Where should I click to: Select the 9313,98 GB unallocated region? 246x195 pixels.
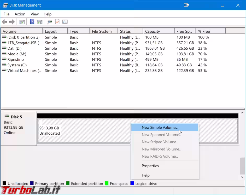click(78, 131)
